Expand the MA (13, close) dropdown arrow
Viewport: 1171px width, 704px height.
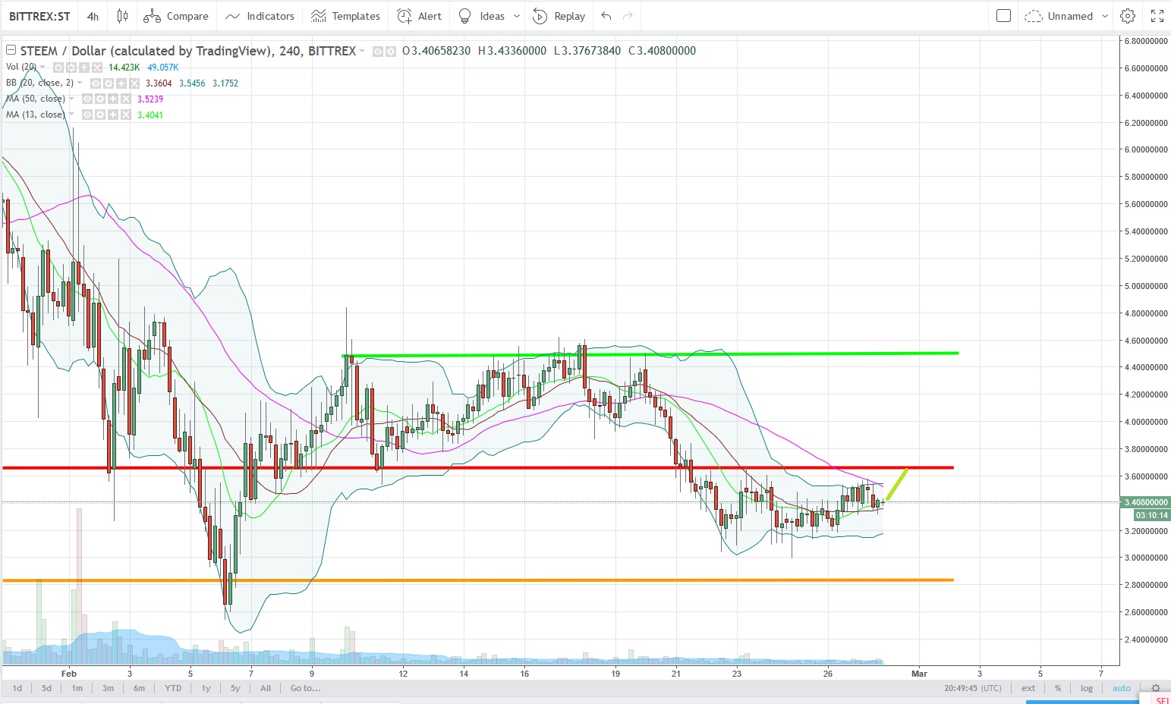(71, 115)
